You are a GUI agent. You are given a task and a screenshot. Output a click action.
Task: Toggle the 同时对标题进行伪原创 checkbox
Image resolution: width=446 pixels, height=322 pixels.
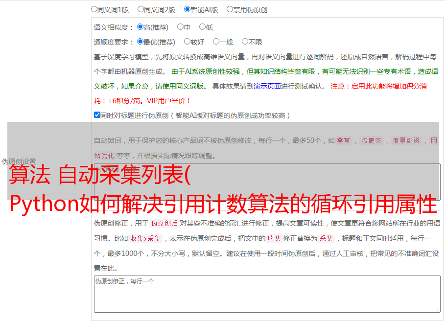click(97, 115)
